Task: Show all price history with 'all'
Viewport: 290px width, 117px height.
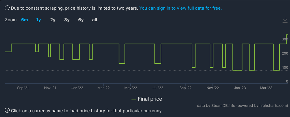Action: [x=94, y=20]
